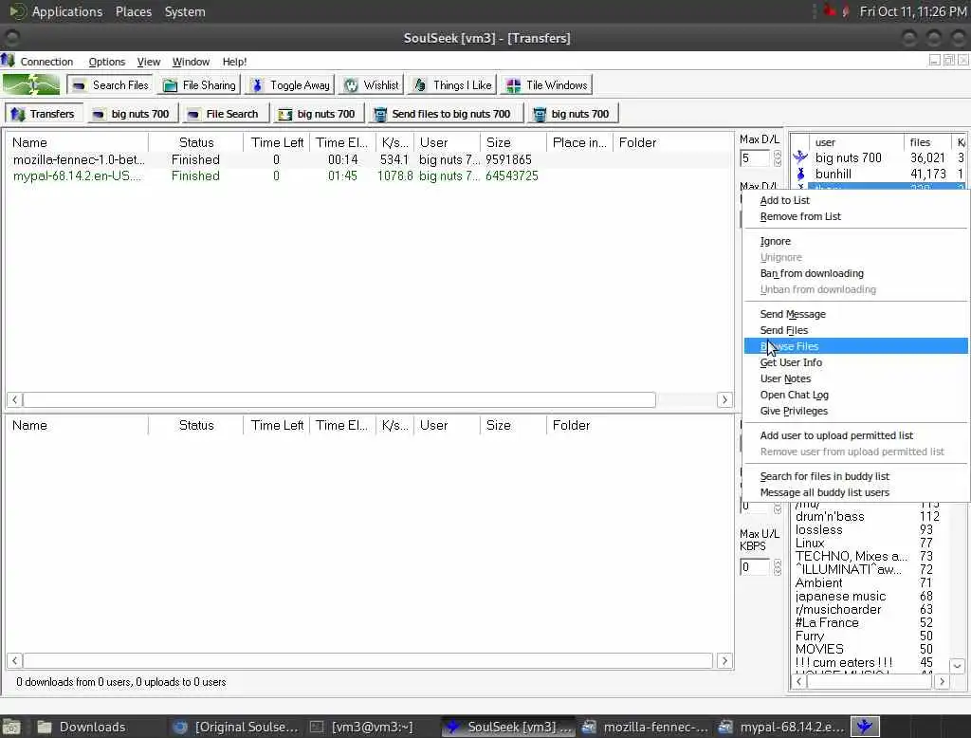This screenshot has width=971, height=738.
Task: Click the SoulSeek tray icon in taskbar
Action: pyautogui.click(x=865, y=727)
